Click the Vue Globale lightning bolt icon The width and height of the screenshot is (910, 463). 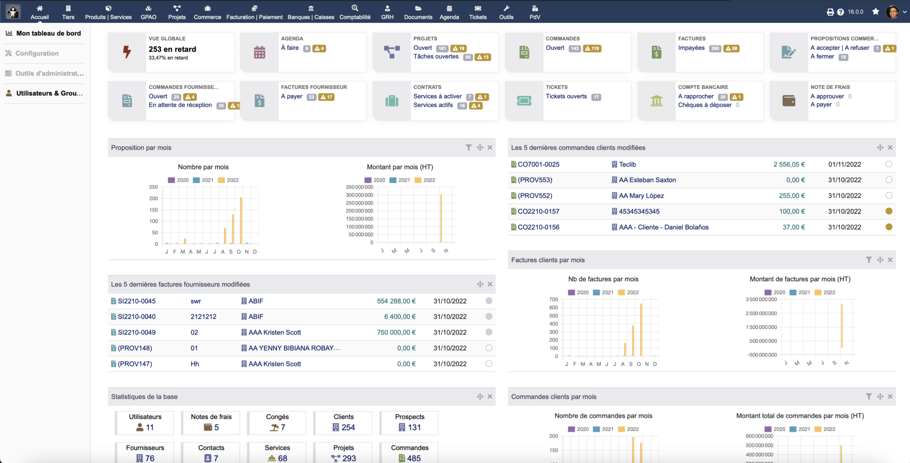[x=127, y=52]
